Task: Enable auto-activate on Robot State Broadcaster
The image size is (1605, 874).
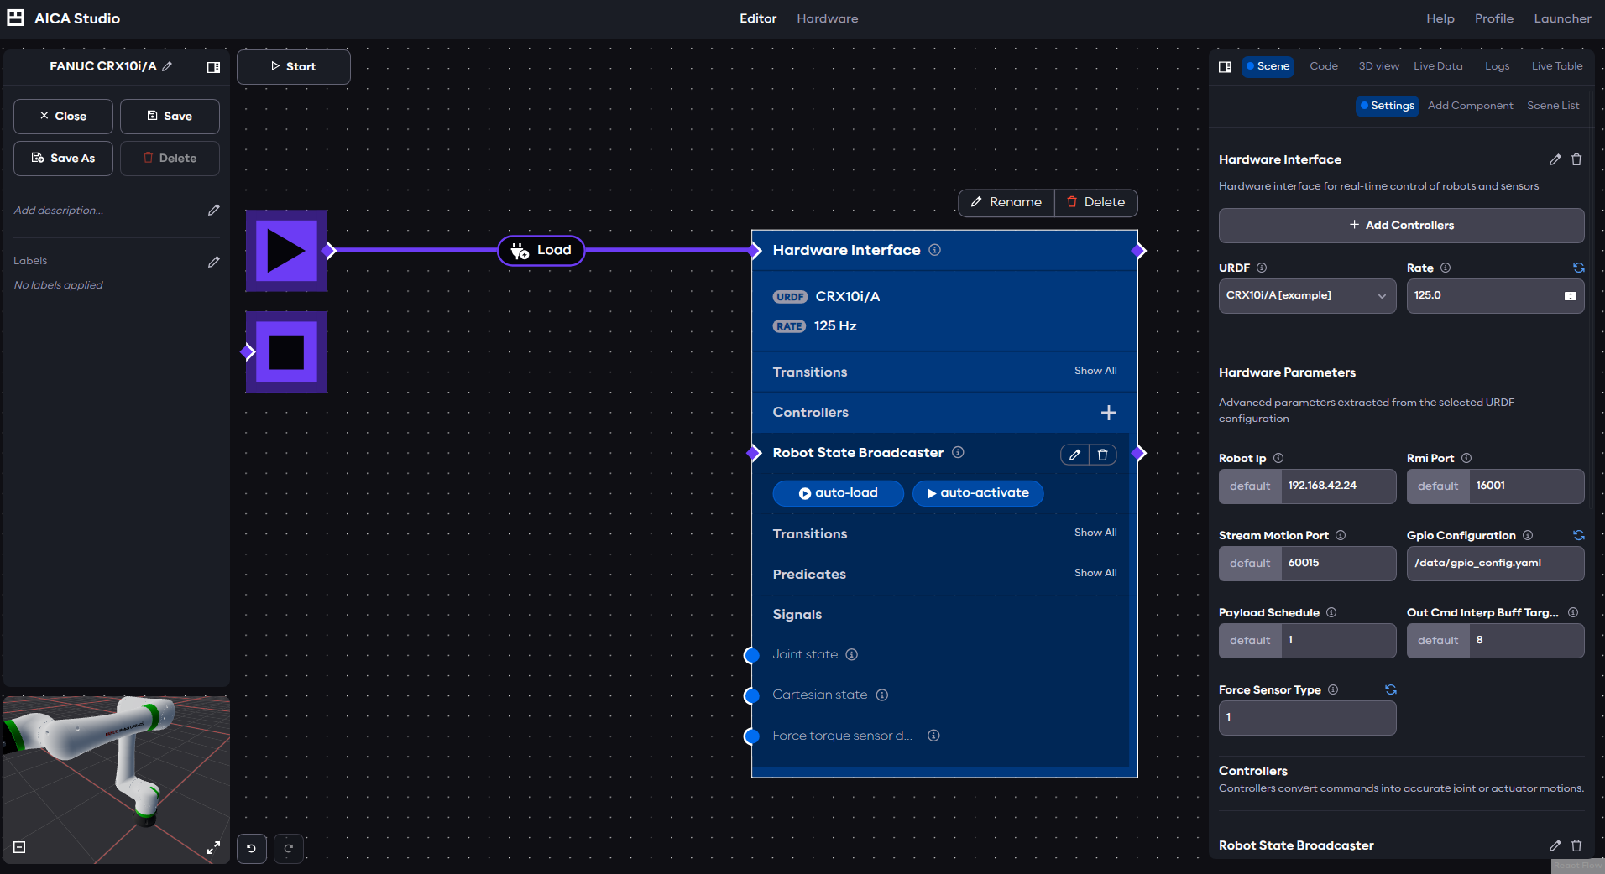Action: [x=977, y=493]
